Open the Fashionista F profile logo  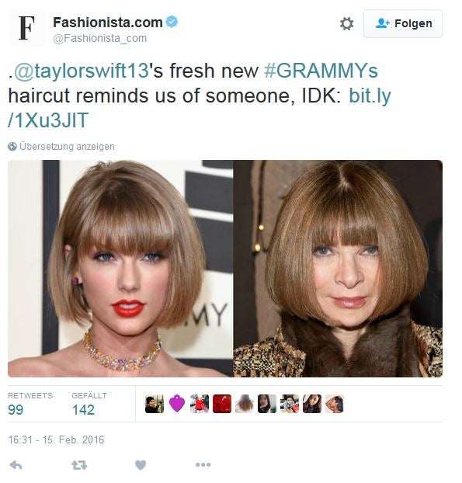(26, 28)
